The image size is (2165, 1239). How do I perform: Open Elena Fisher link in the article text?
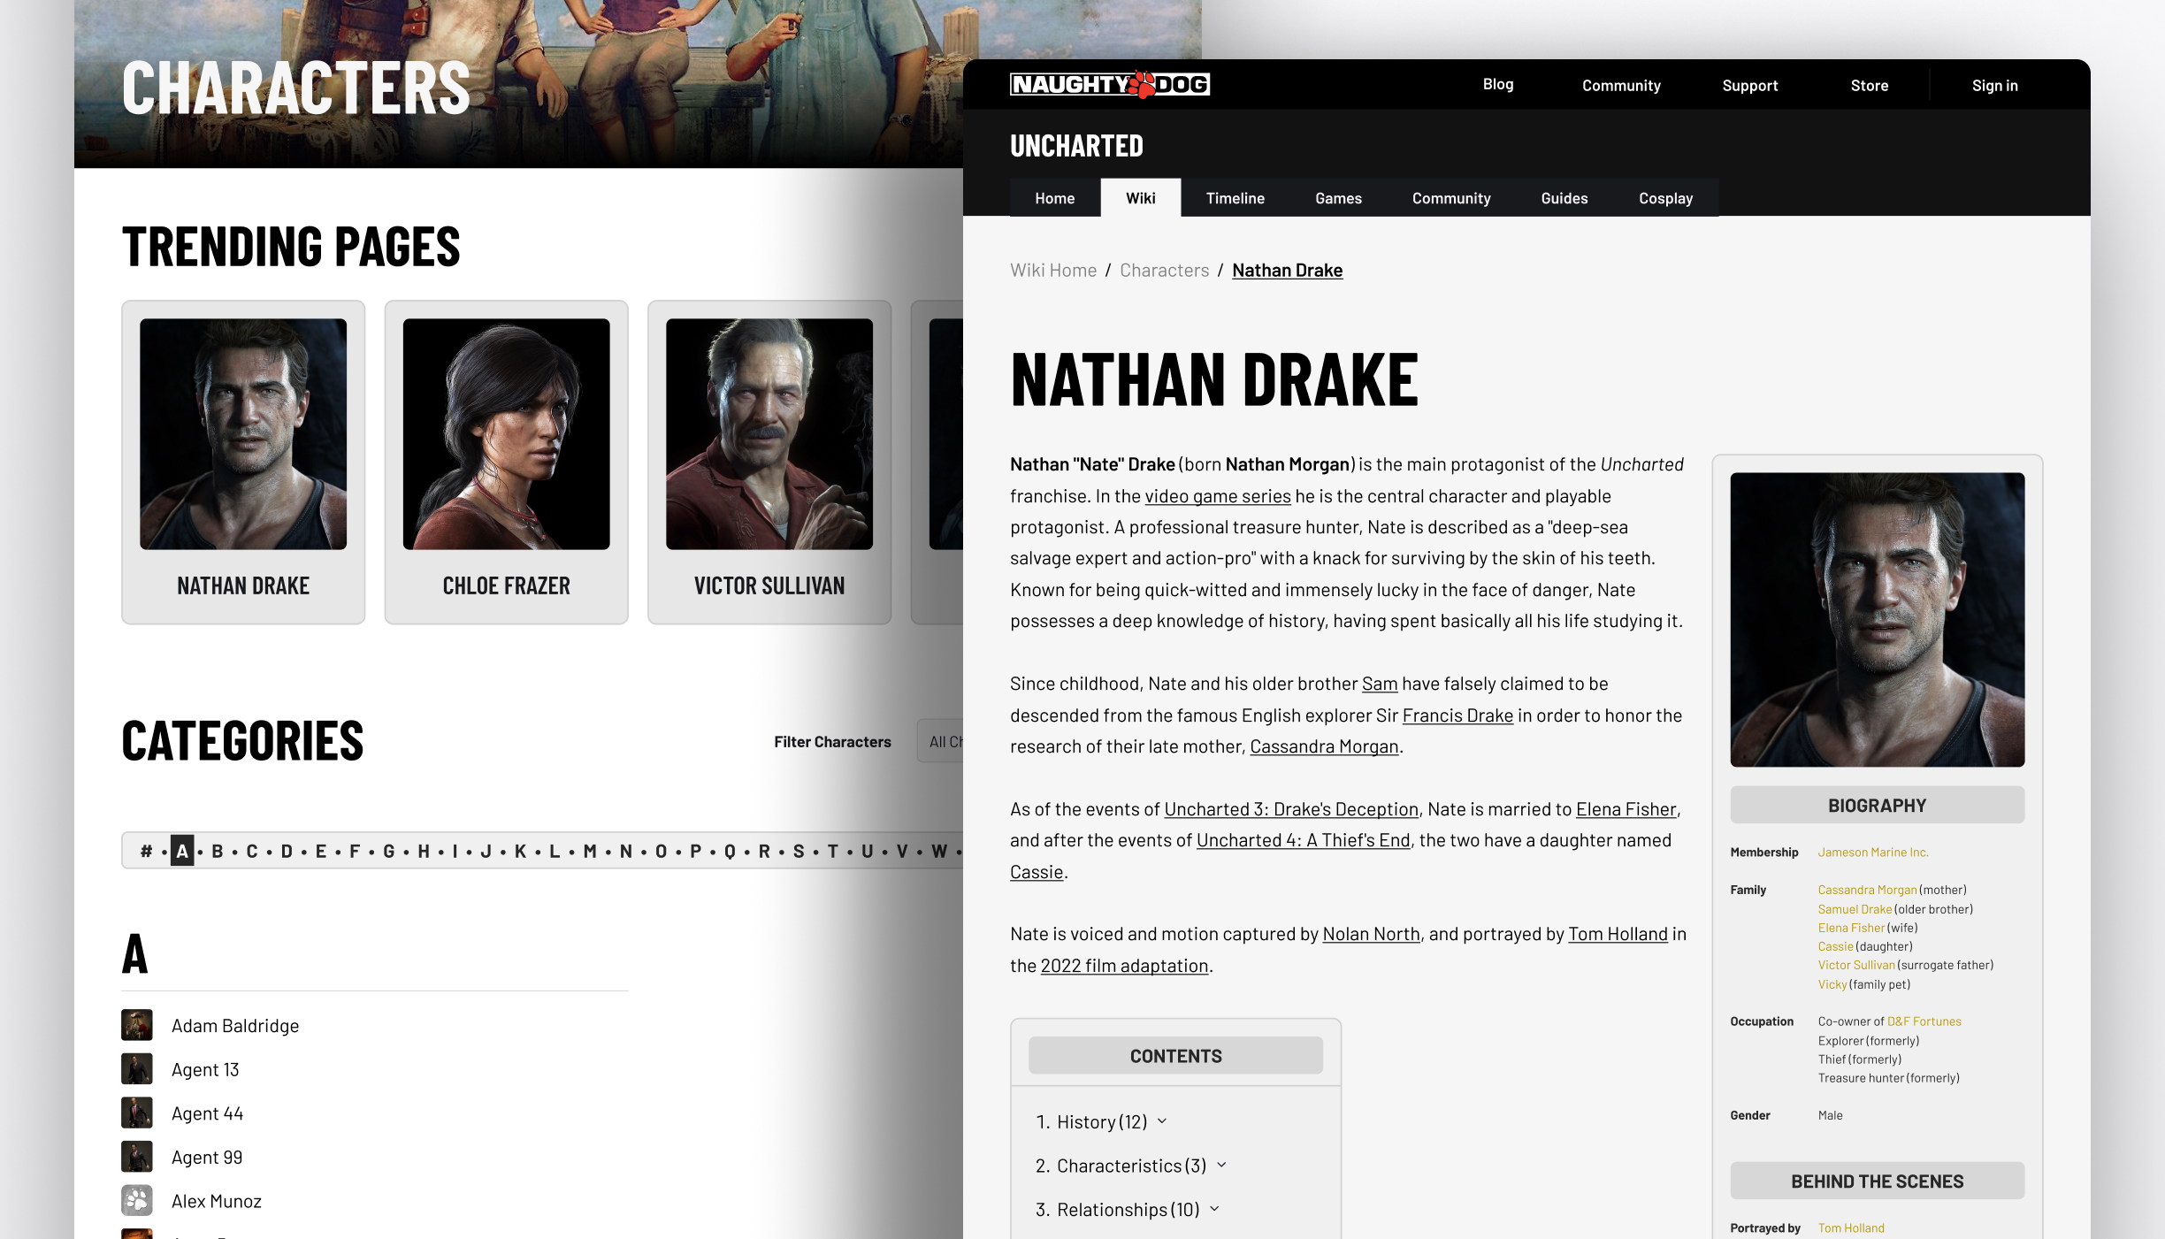[x=1626, y=809]
